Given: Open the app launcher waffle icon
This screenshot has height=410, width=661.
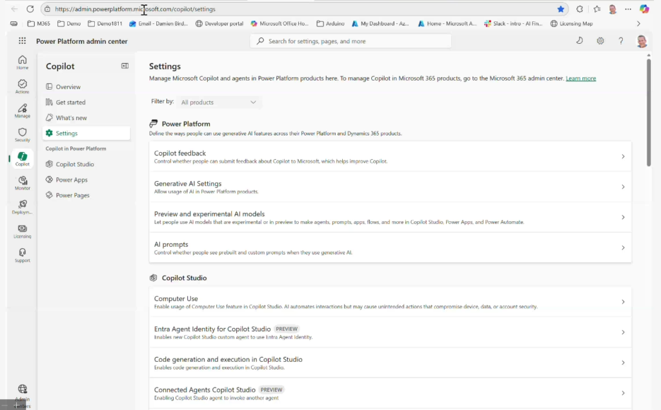Looking at the screenshot, I should (23, 41).
